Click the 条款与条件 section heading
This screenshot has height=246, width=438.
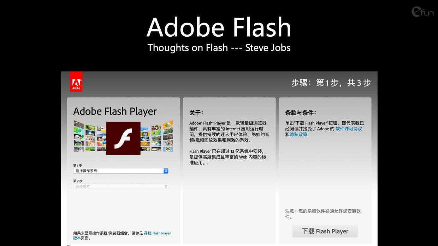tap(301, 113)
